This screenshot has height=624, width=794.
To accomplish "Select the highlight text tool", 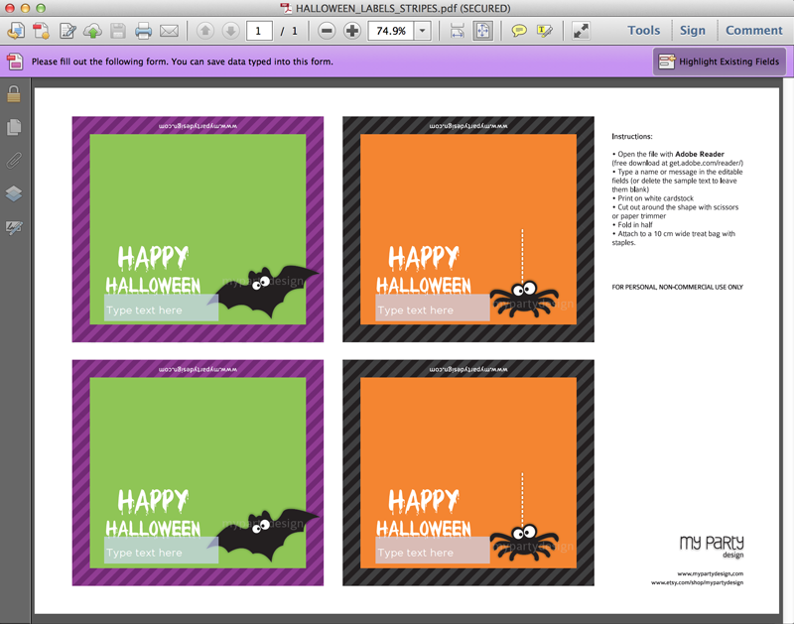I will click(544, 31).
